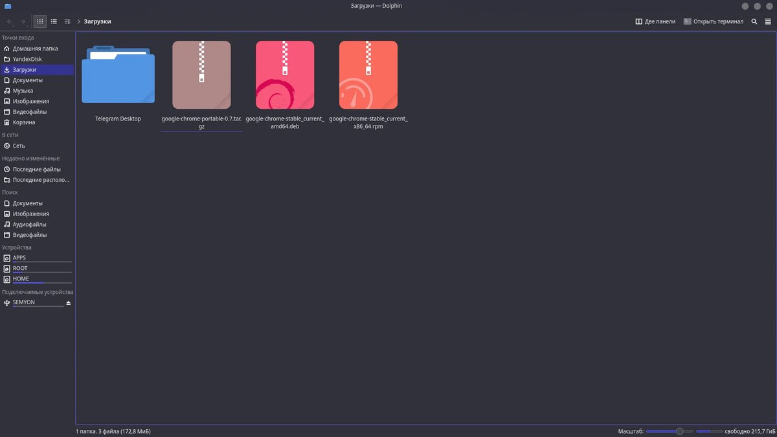The image size is (777, 437).
Task: Click the "Устройства" section header
Action: (17, 247)
